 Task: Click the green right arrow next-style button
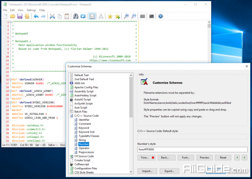tap(244, 158)
